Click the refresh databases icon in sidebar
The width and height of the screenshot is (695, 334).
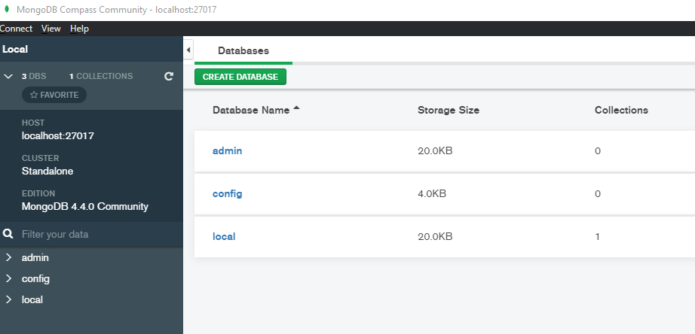click(x=169, y=76)
